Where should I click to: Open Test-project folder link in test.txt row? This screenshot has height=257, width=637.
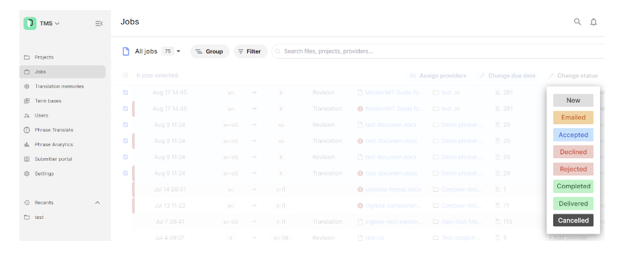click(462, 238)
